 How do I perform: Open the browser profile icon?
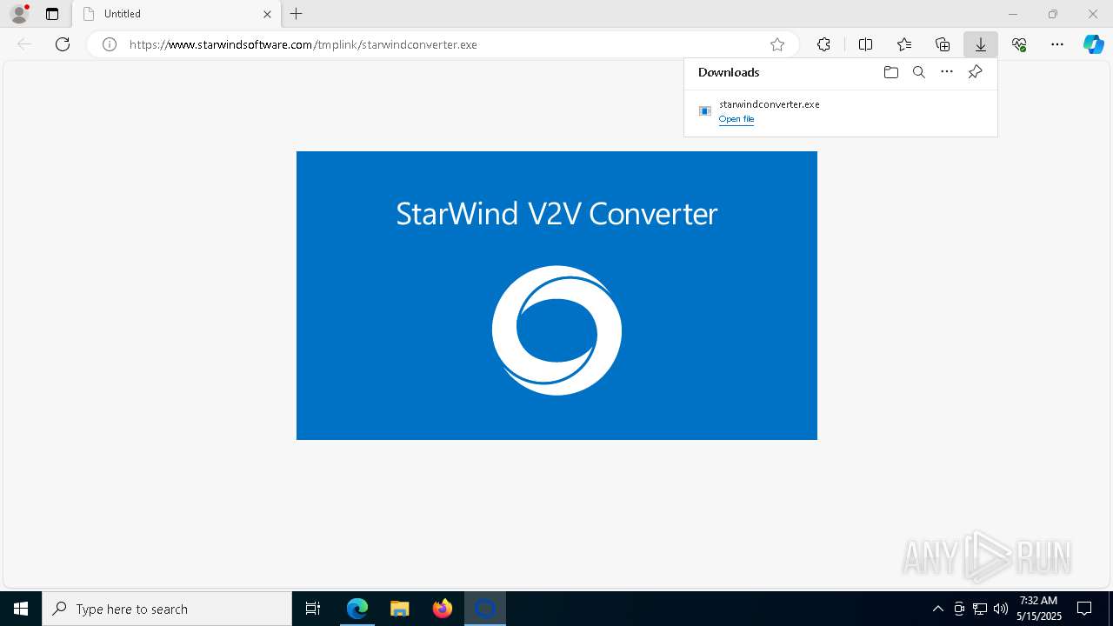point(19,14)
